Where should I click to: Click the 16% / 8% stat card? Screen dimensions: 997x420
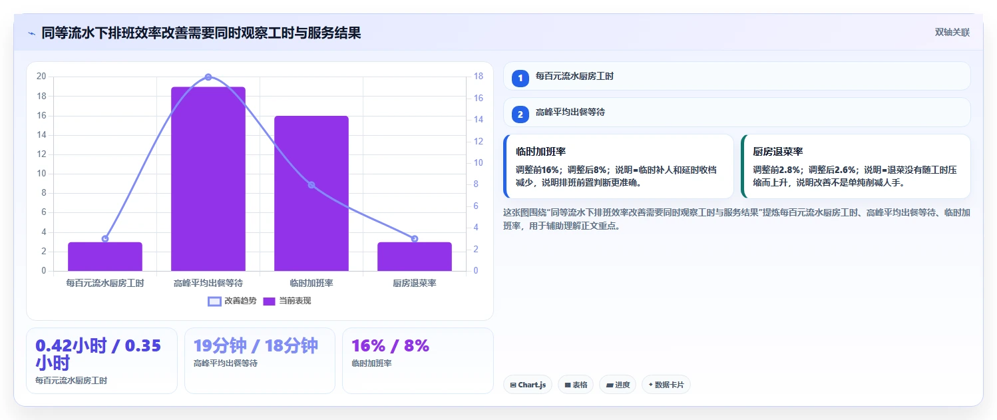[418, 361]
